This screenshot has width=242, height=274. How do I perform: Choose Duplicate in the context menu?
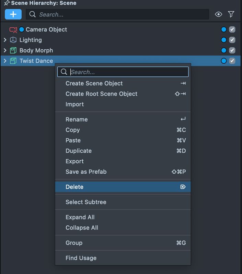coord(79,151)
